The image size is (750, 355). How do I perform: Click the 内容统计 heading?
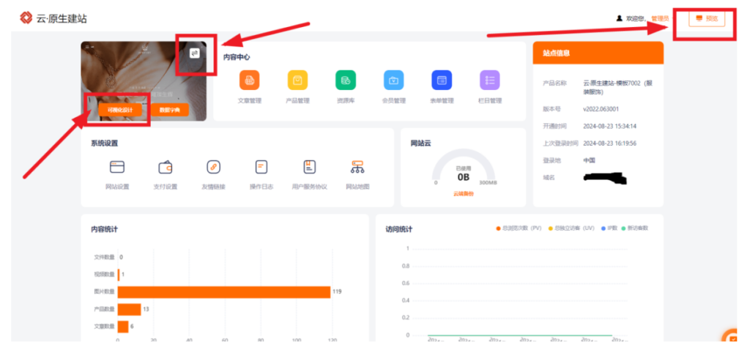[104, 229]
